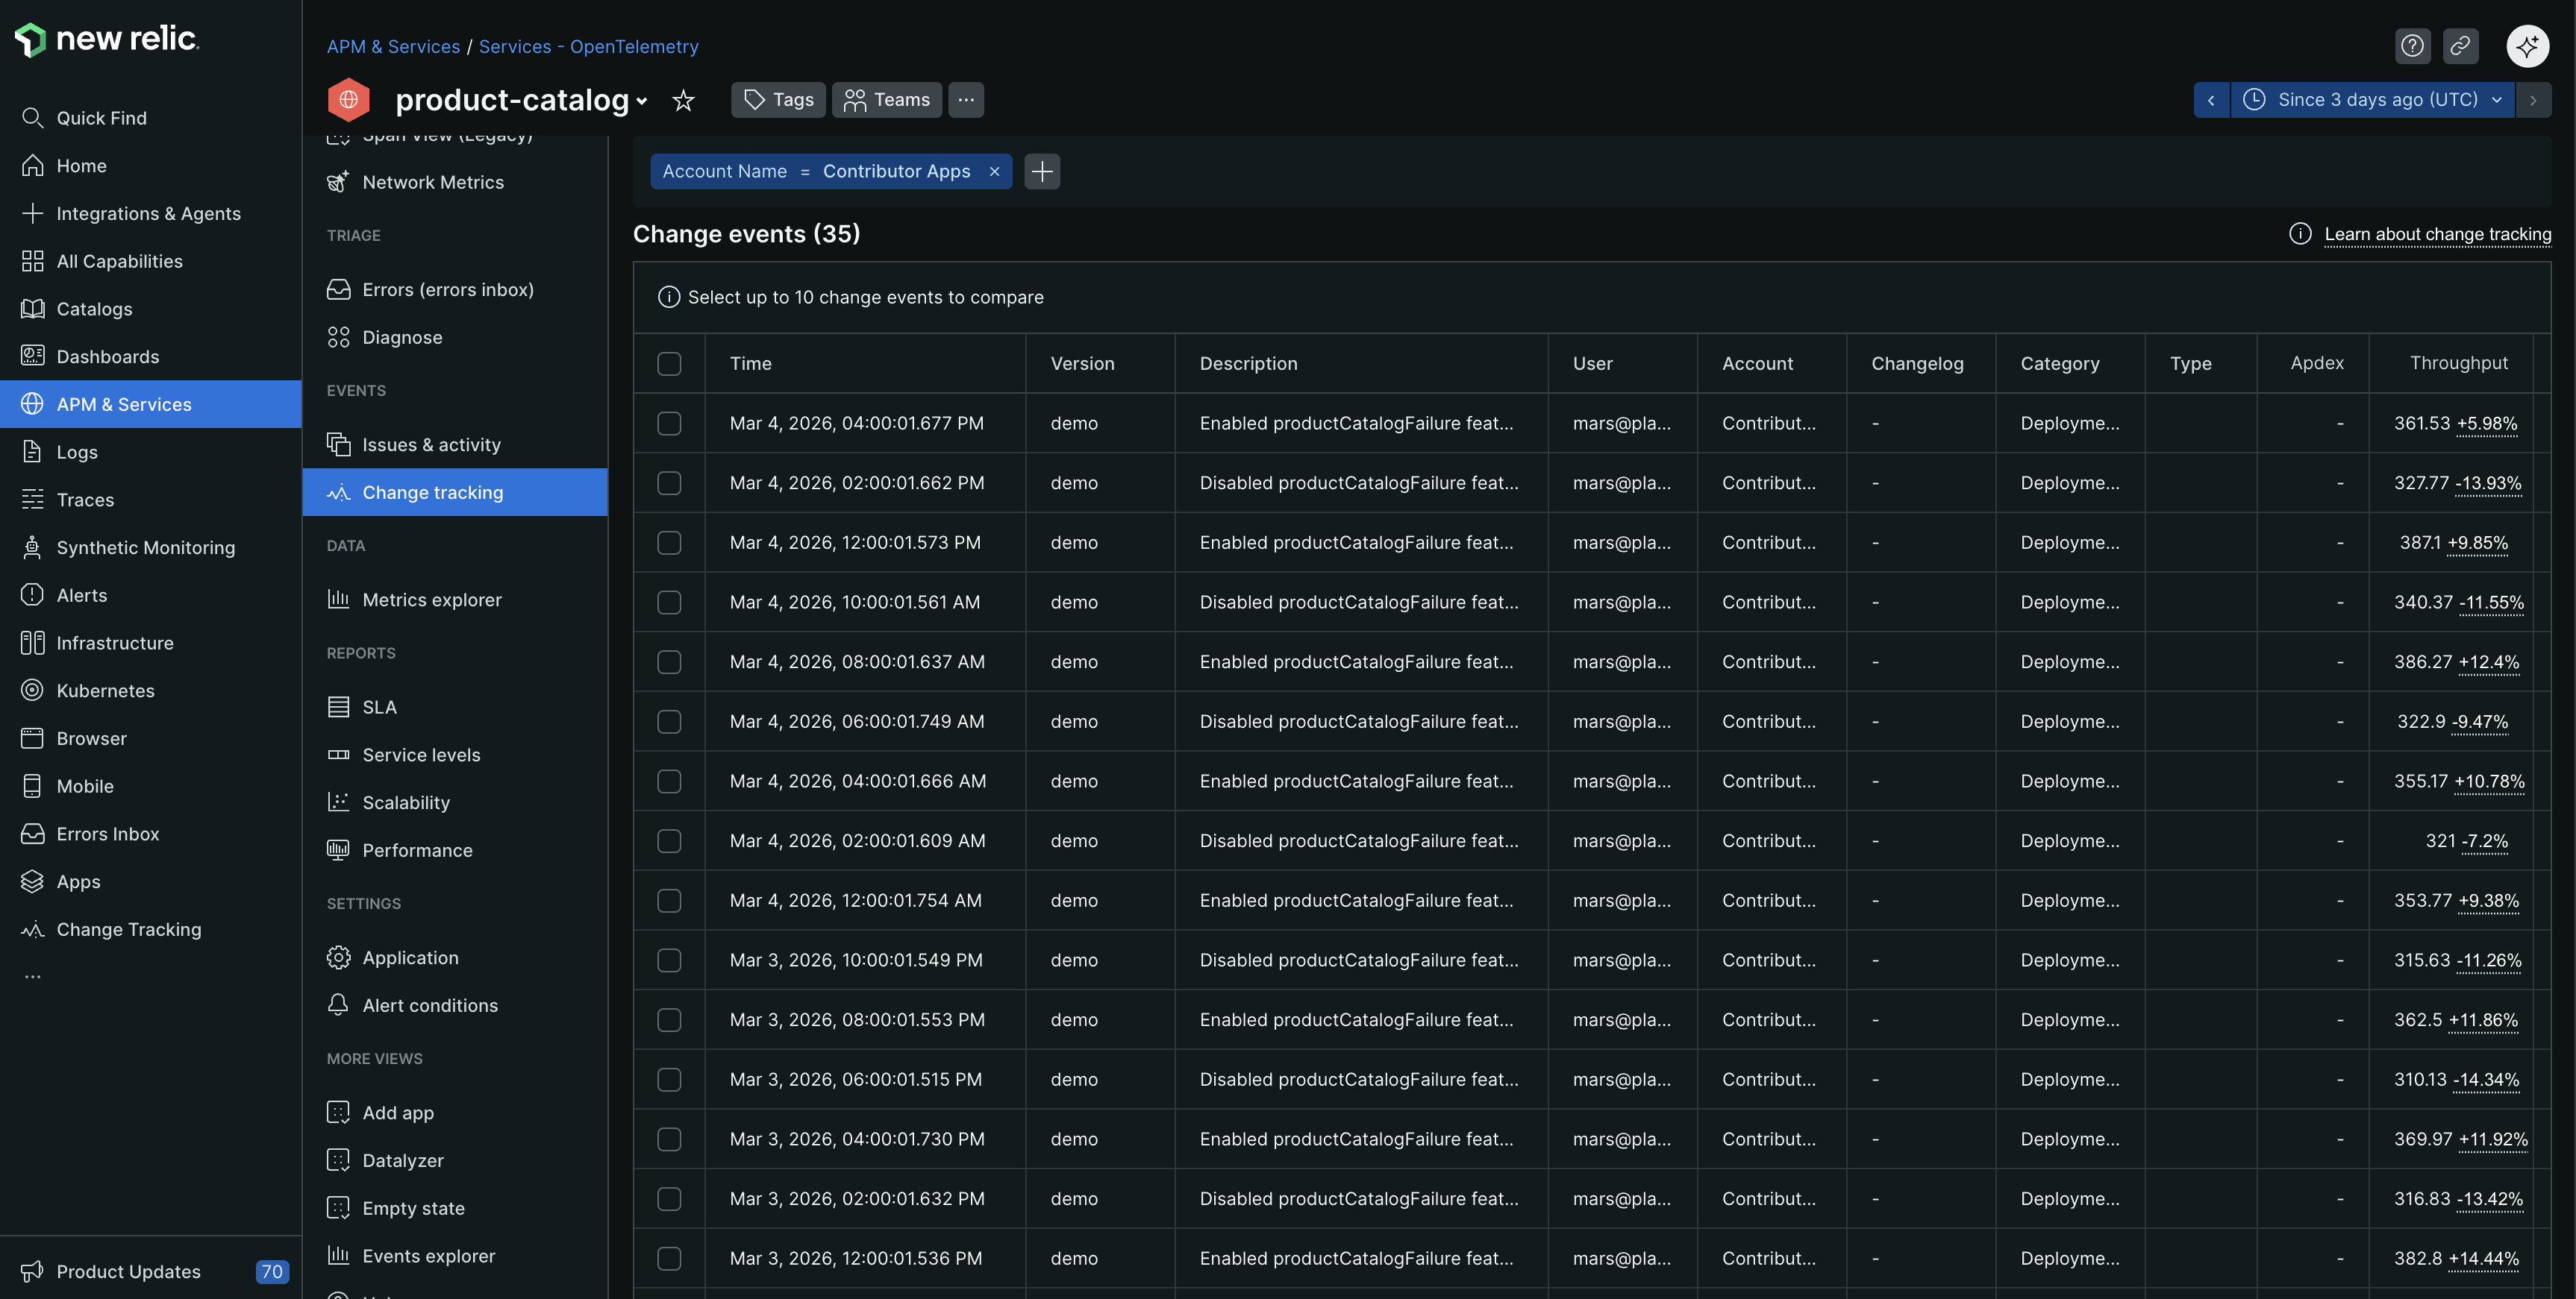Remove the Contributor Apps account filter
Image resolution: width=2576 pixels, height=1299 pixels.
(x=994, y=171)
